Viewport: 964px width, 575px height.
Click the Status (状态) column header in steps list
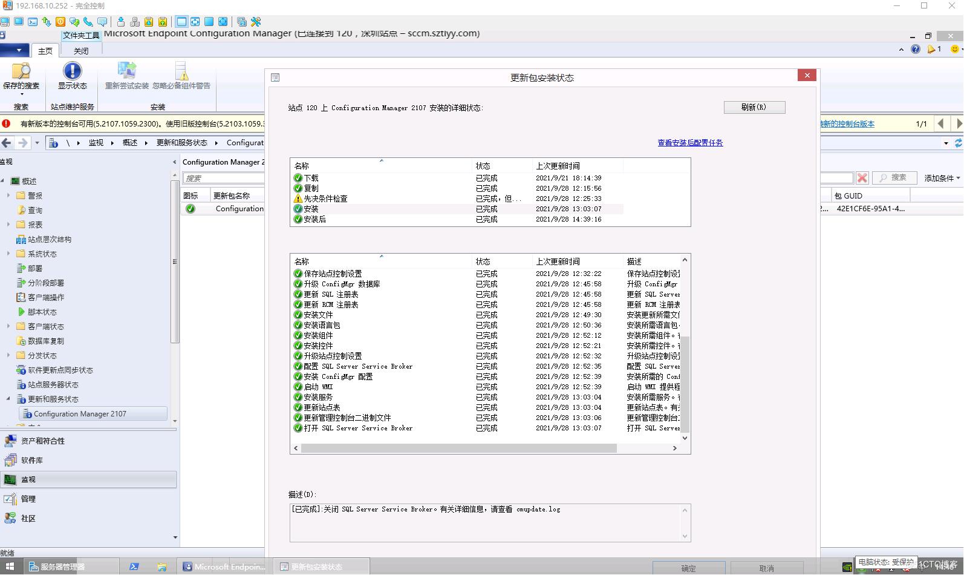coord(502,261)
